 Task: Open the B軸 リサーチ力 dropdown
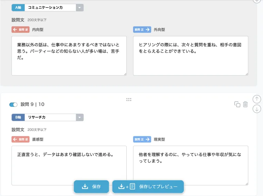point(79,117)
